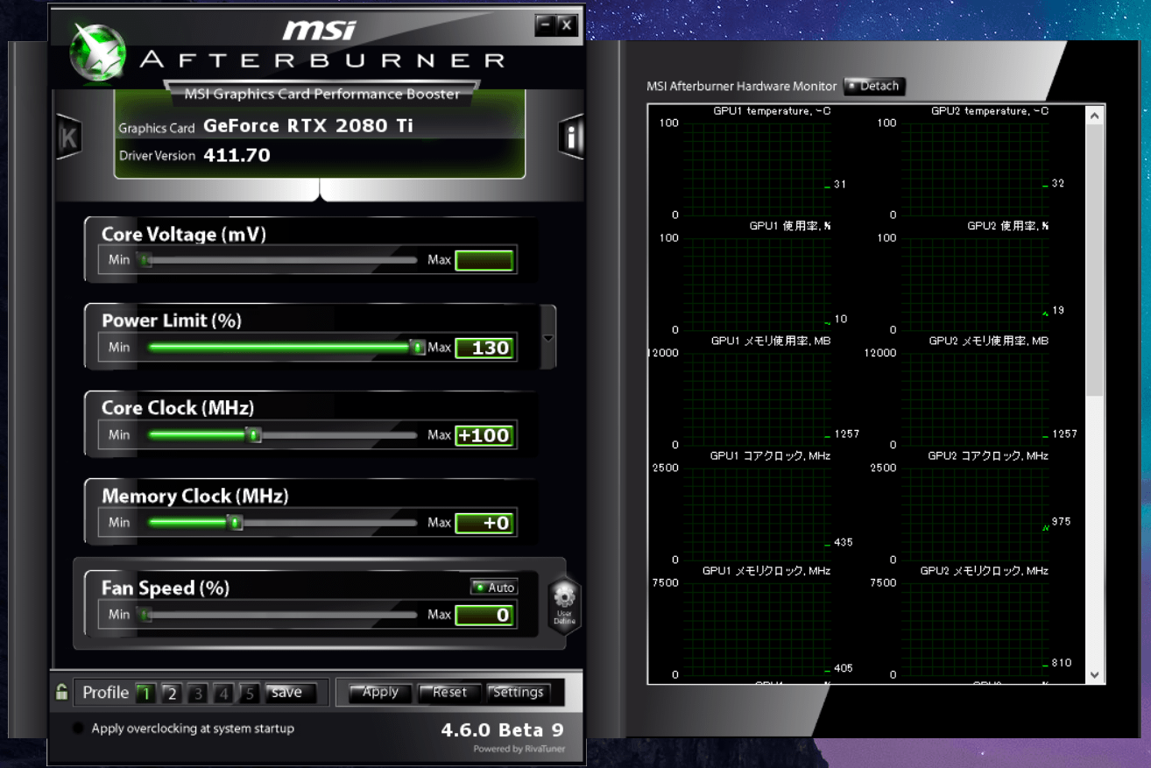The width and height of the screenshot is (1151, 768).
Task: Click the GPU1 temperature graph
Action: [756, 169]
